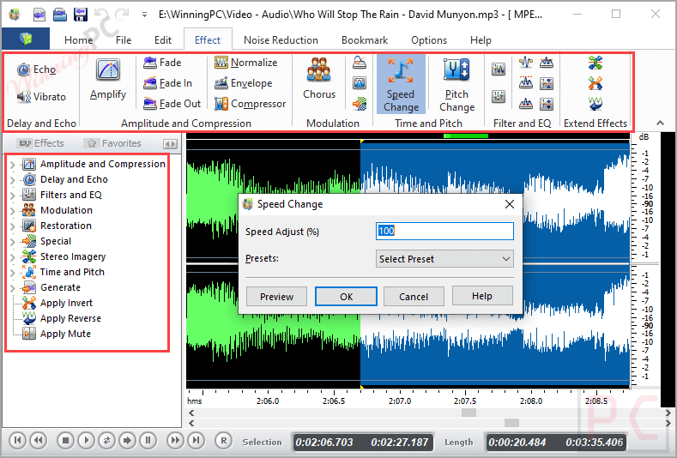Screen dimensions: 677x458
Task: Open the Select Preset dropdown
Action: (444, 258)
